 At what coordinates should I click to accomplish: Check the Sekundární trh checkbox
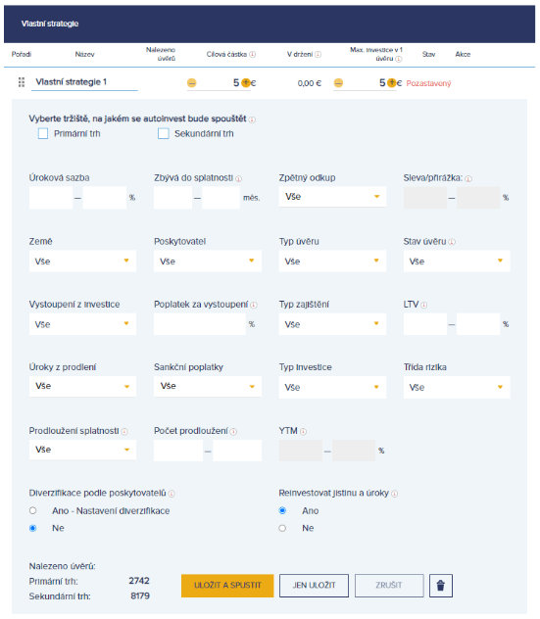pyautogui.click(x=163, y=133)
